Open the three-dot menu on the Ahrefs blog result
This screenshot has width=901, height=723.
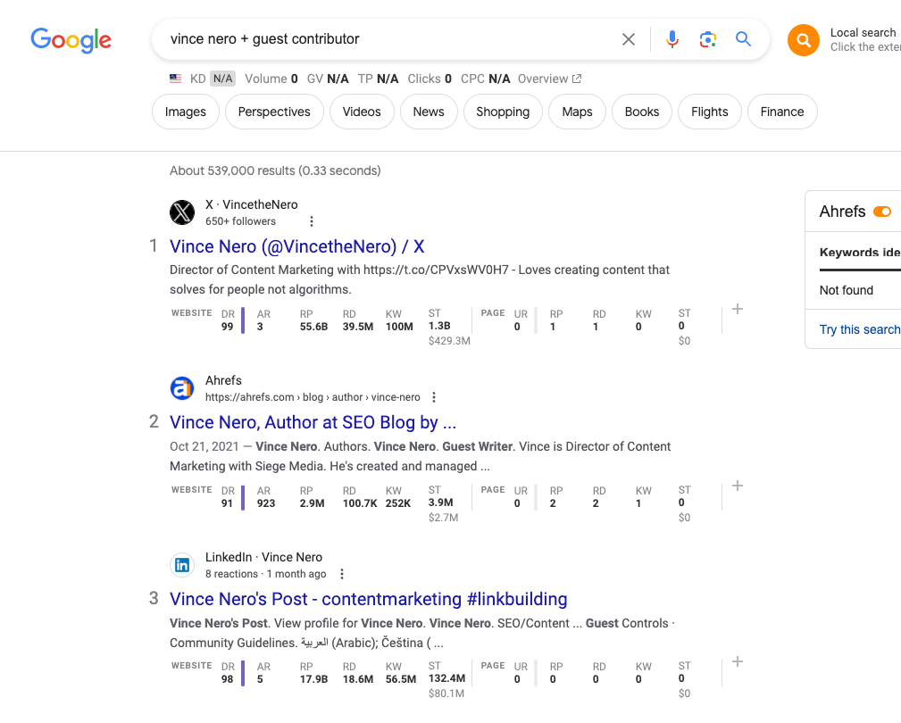click(x=434, y=396)
